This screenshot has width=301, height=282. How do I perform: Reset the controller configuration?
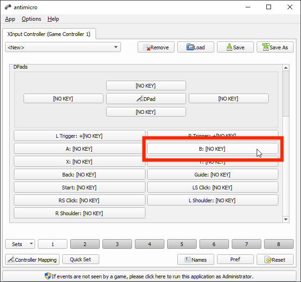pyautogui.click(x=275, y=259)
